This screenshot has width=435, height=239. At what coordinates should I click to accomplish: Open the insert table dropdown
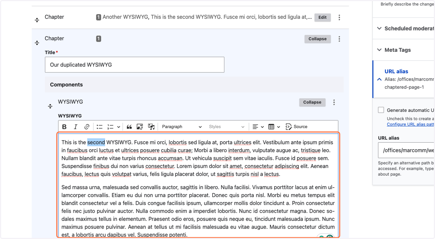(x=274, y=127)
